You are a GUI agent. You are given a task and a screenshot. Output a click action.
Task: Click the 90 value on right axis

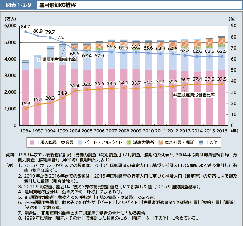click(x=232, y=26)
